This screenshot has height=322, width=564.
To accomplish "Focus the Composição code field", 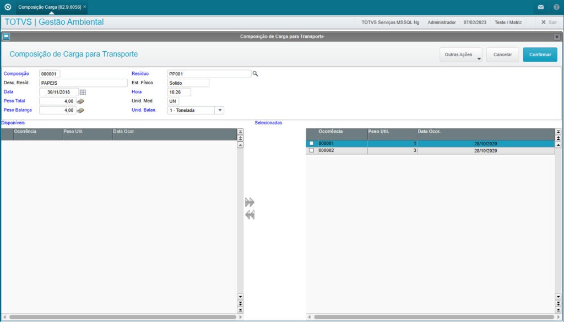I will point(50,74).
